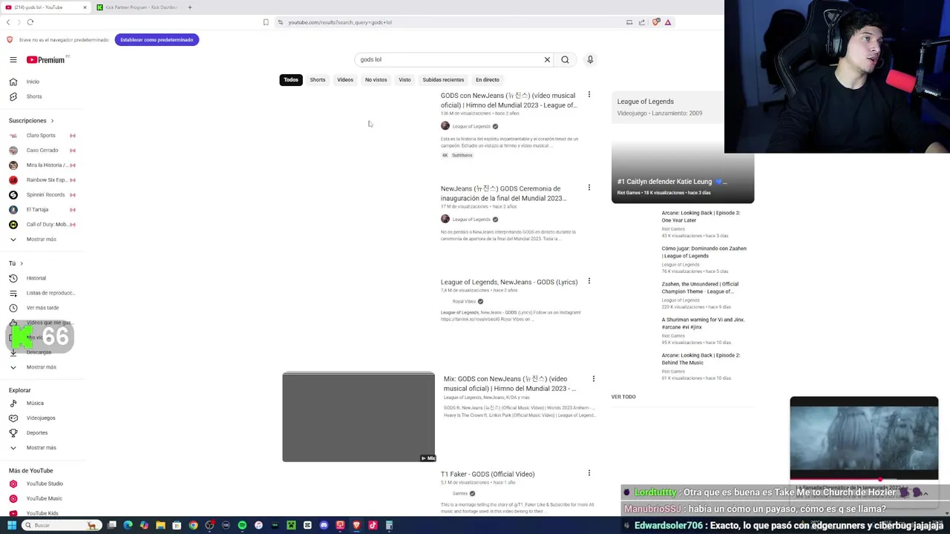Open Zaahen, the Unsundered Champion Theme video
The image size is (950, 534).
(700, 288)
